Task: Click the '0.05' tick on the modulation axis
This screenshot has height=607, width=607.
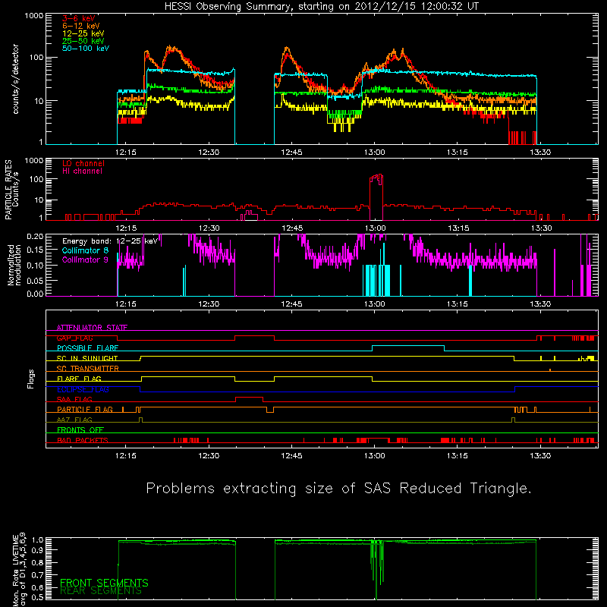Action: (35, 280)
